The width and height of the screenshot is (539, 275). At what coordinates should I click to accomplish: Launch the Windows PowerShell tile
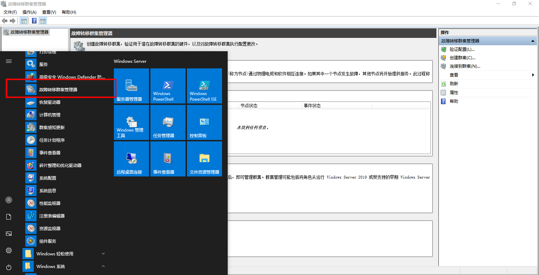[x=168, y=86]
